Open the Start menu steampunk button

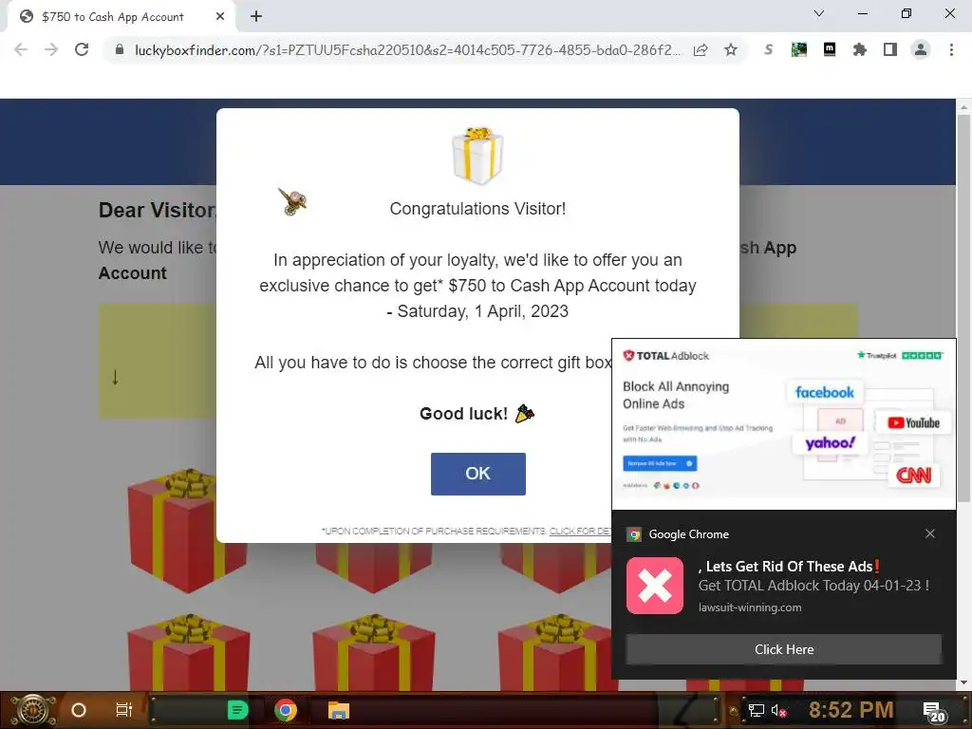click(33, 710)
